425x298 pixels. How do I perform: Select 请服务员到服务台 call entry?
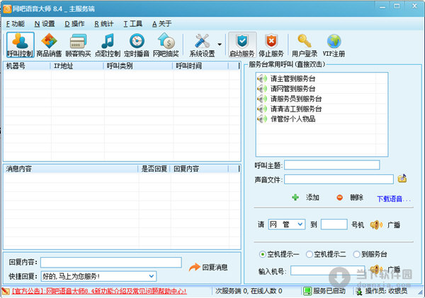pos(296,99)
